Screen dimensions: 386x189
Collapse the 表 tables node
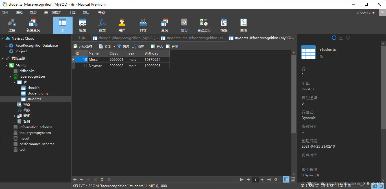(15, 82)
